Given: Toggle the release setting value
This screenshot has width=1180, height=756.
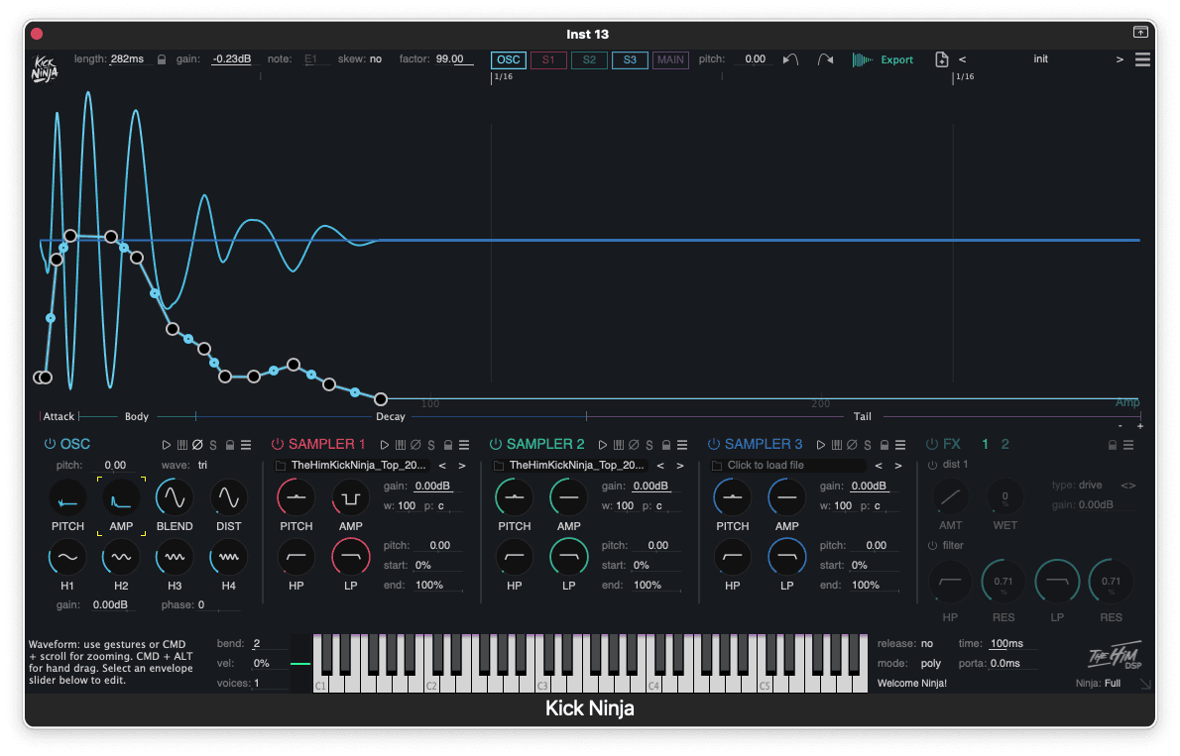Looking at the screenshot, I should point(927,644).
